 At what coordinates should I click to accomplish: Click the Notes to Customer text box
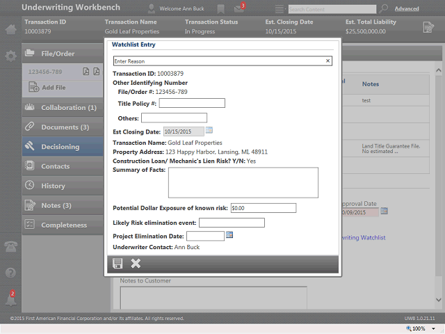click(x=213, y=298)
